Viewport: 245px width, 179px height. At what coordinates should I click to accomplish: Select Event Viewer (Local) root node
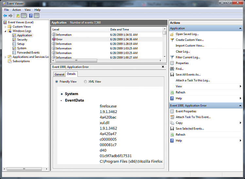21,22
